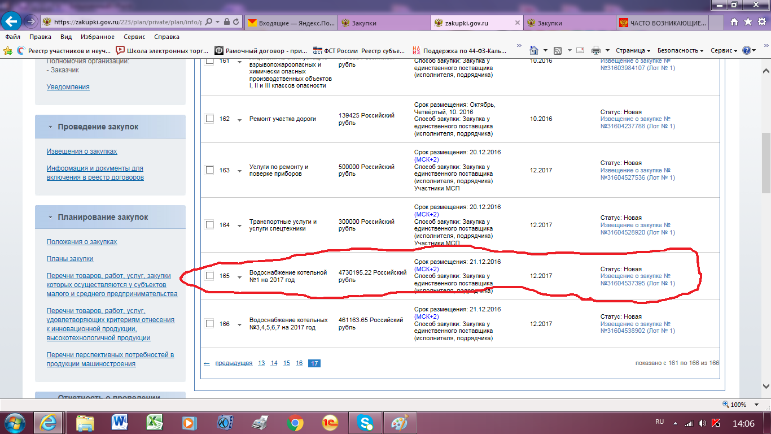This screenshot has width=771, height=434.
Task: Open Google Chrome from the taskbar
Action: point(293,422)
